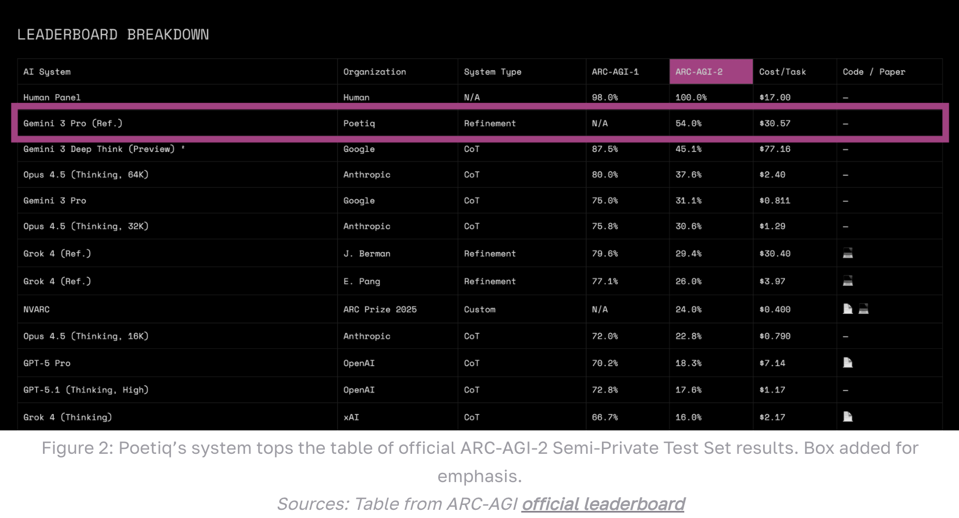Select Opus 4.5 (Thinking, 64K) entry
This screenshot has height=518, width=959.
pos(86,175)
